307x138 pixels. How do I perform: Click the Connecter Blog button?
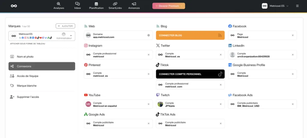tap(190, 35)
